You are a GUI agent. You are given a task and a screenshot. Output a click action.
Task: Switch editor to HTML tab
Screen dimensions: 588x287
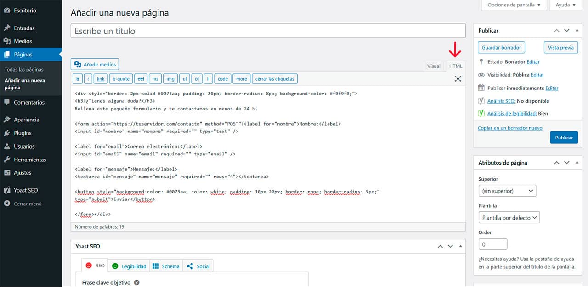click(456, 66)
